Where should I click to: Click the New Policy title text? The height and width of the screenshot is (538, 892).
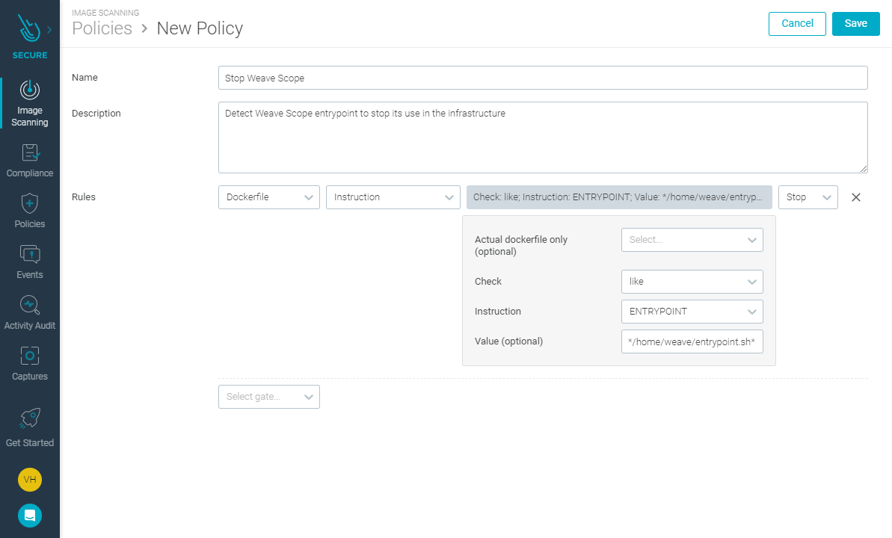[x=200, y=28]
